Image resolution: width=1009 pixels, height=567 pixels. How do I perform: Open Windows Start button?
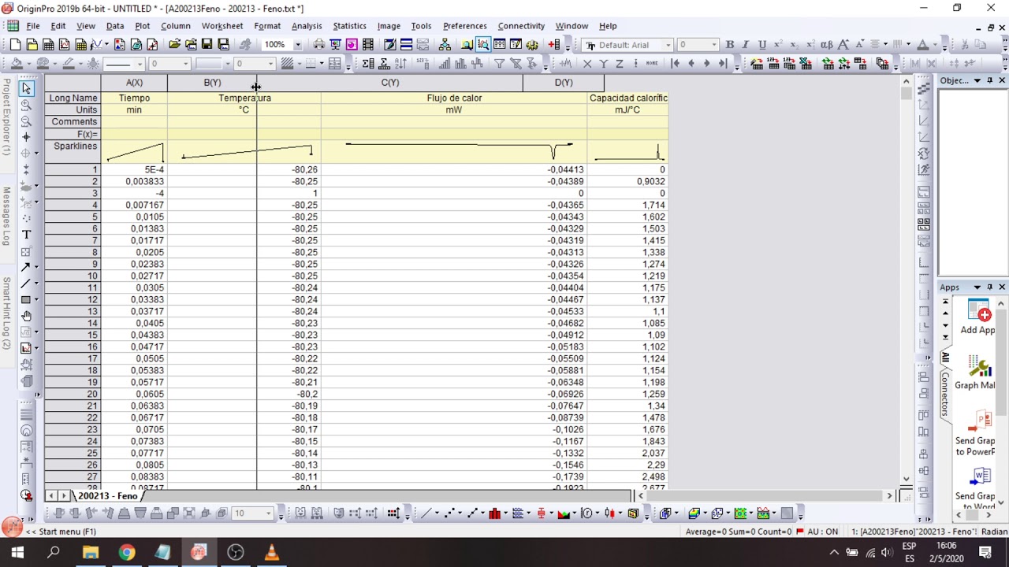coord(17,553)
